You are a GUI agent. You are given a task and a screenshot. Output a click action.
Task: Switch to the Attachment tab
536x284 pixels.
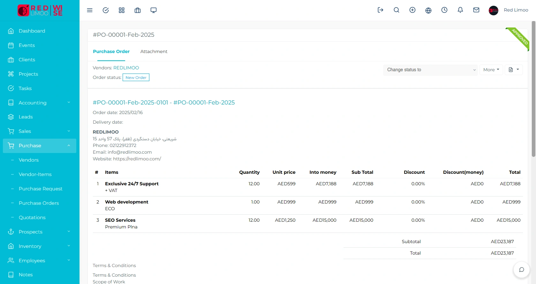click(x=154, y=51)
